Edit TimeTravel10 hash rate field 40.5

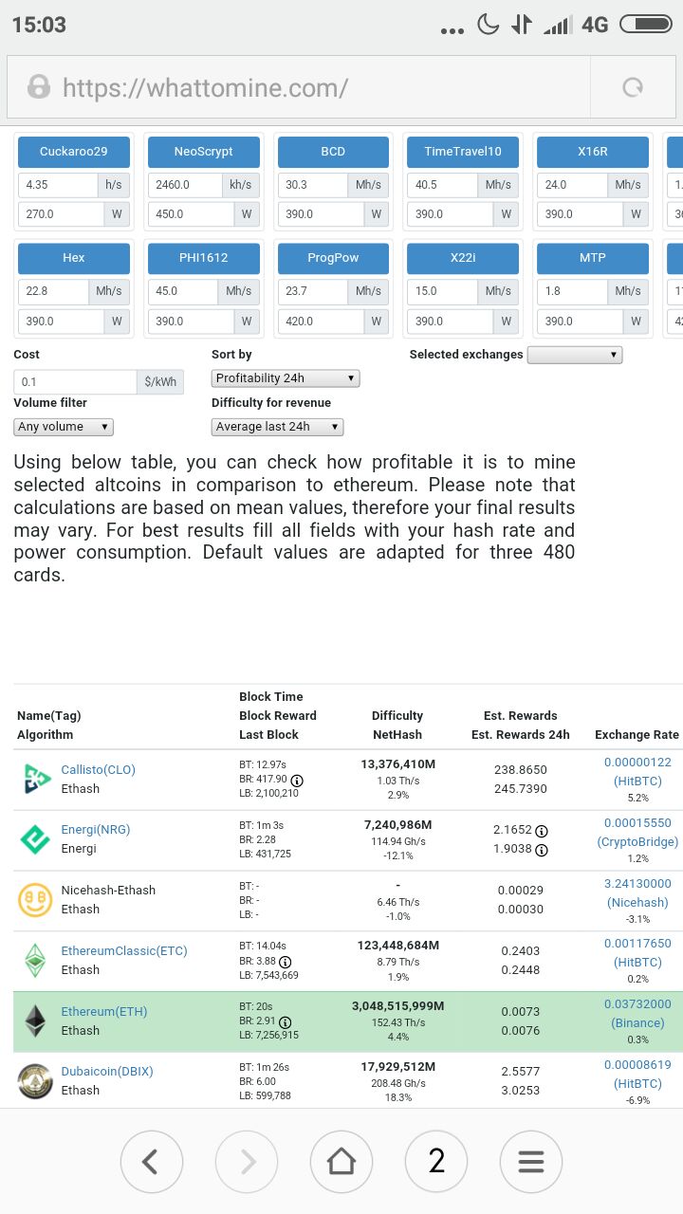[444, 185]
